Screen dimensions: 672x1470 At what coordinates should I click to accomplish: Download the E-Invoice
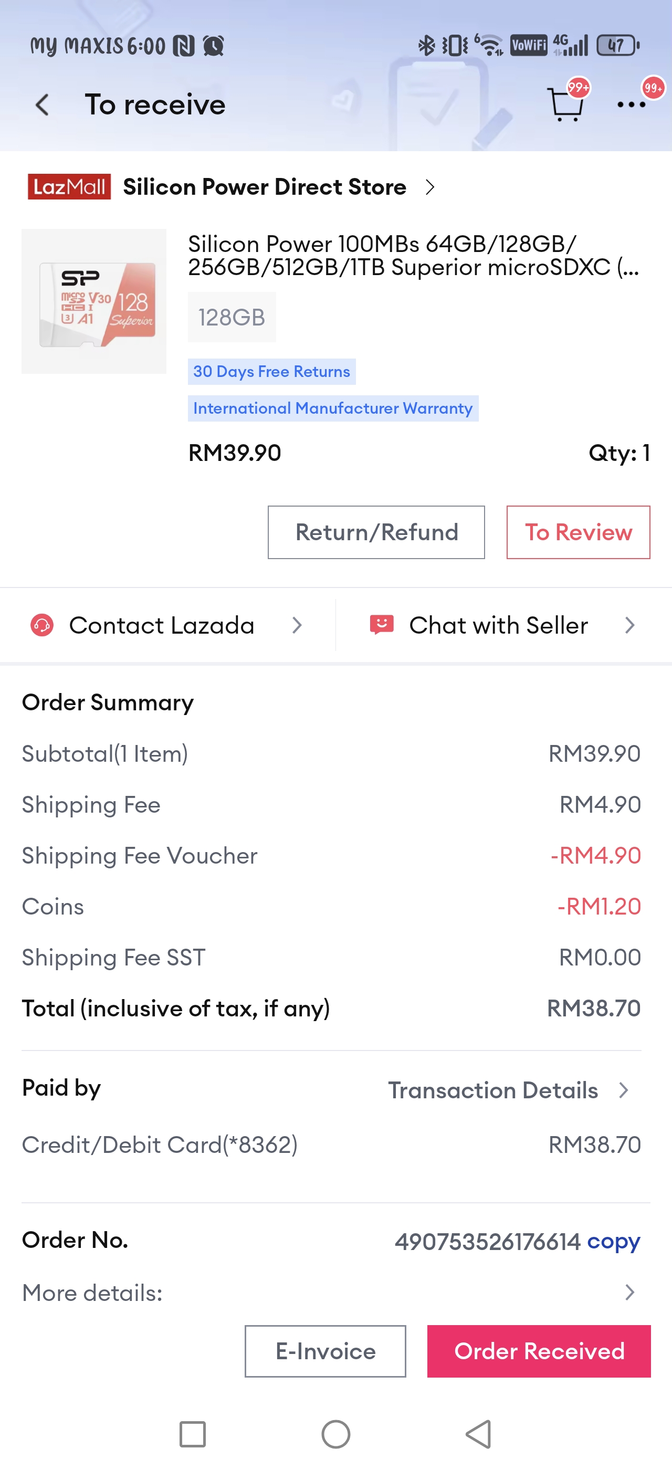pos(325,1351)
